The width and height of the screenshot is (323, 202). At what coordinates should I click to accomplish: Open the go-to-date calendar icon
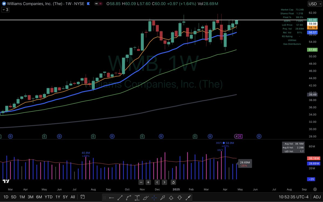pyautogui.click(x=83, y=197)
